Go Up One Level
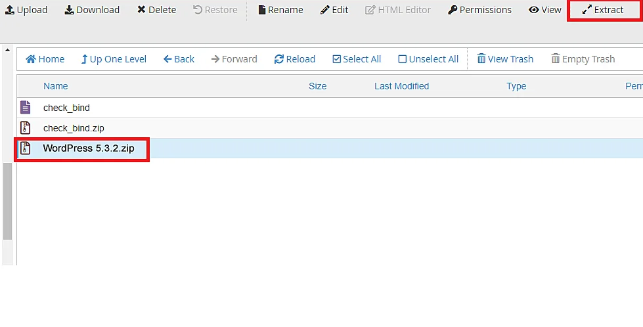The image size is (643, 327). pyautogui.click(x=114, y=59)
